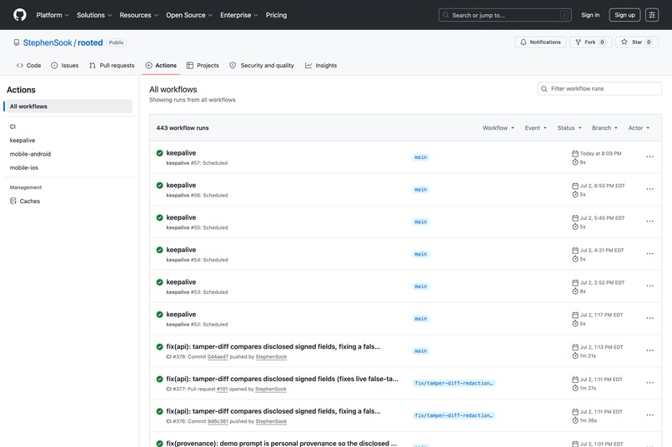Viewport: 672px width, 447px height.
Task: Open the rooted repository link
Action: [90, 42]
